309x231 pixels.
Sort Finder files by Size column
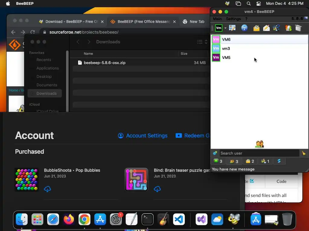(184, 54)
